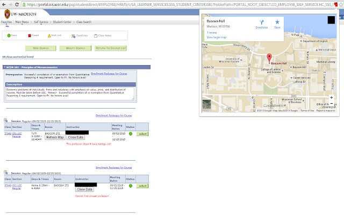Click the Wisconsin School of Business map label
Screen dimensions: 344x215
pyautogui.click(x=291, y=101)
